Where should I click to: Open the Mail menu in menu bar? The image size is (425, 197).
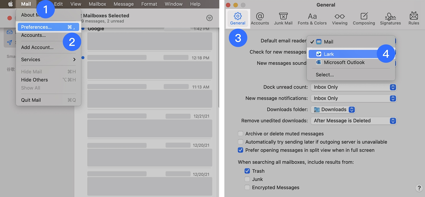coord(26,4)
